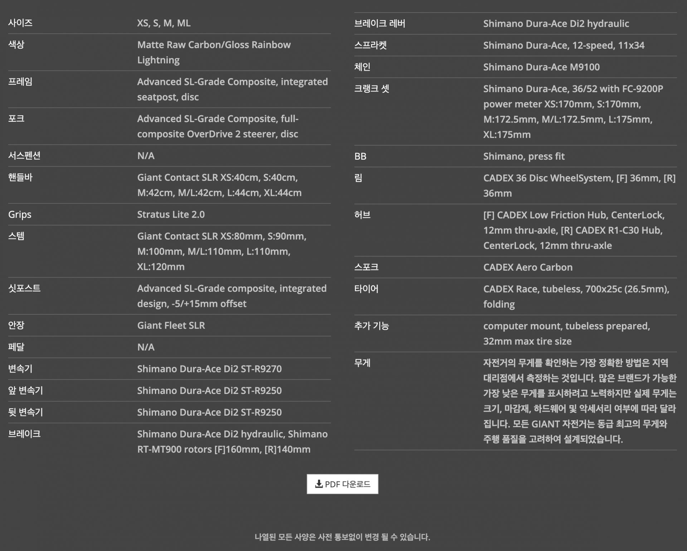The width and height of the screenshot is (687, 551).
Task: Click the Stratus Lite 2.0 text
Action: point(171,214)
